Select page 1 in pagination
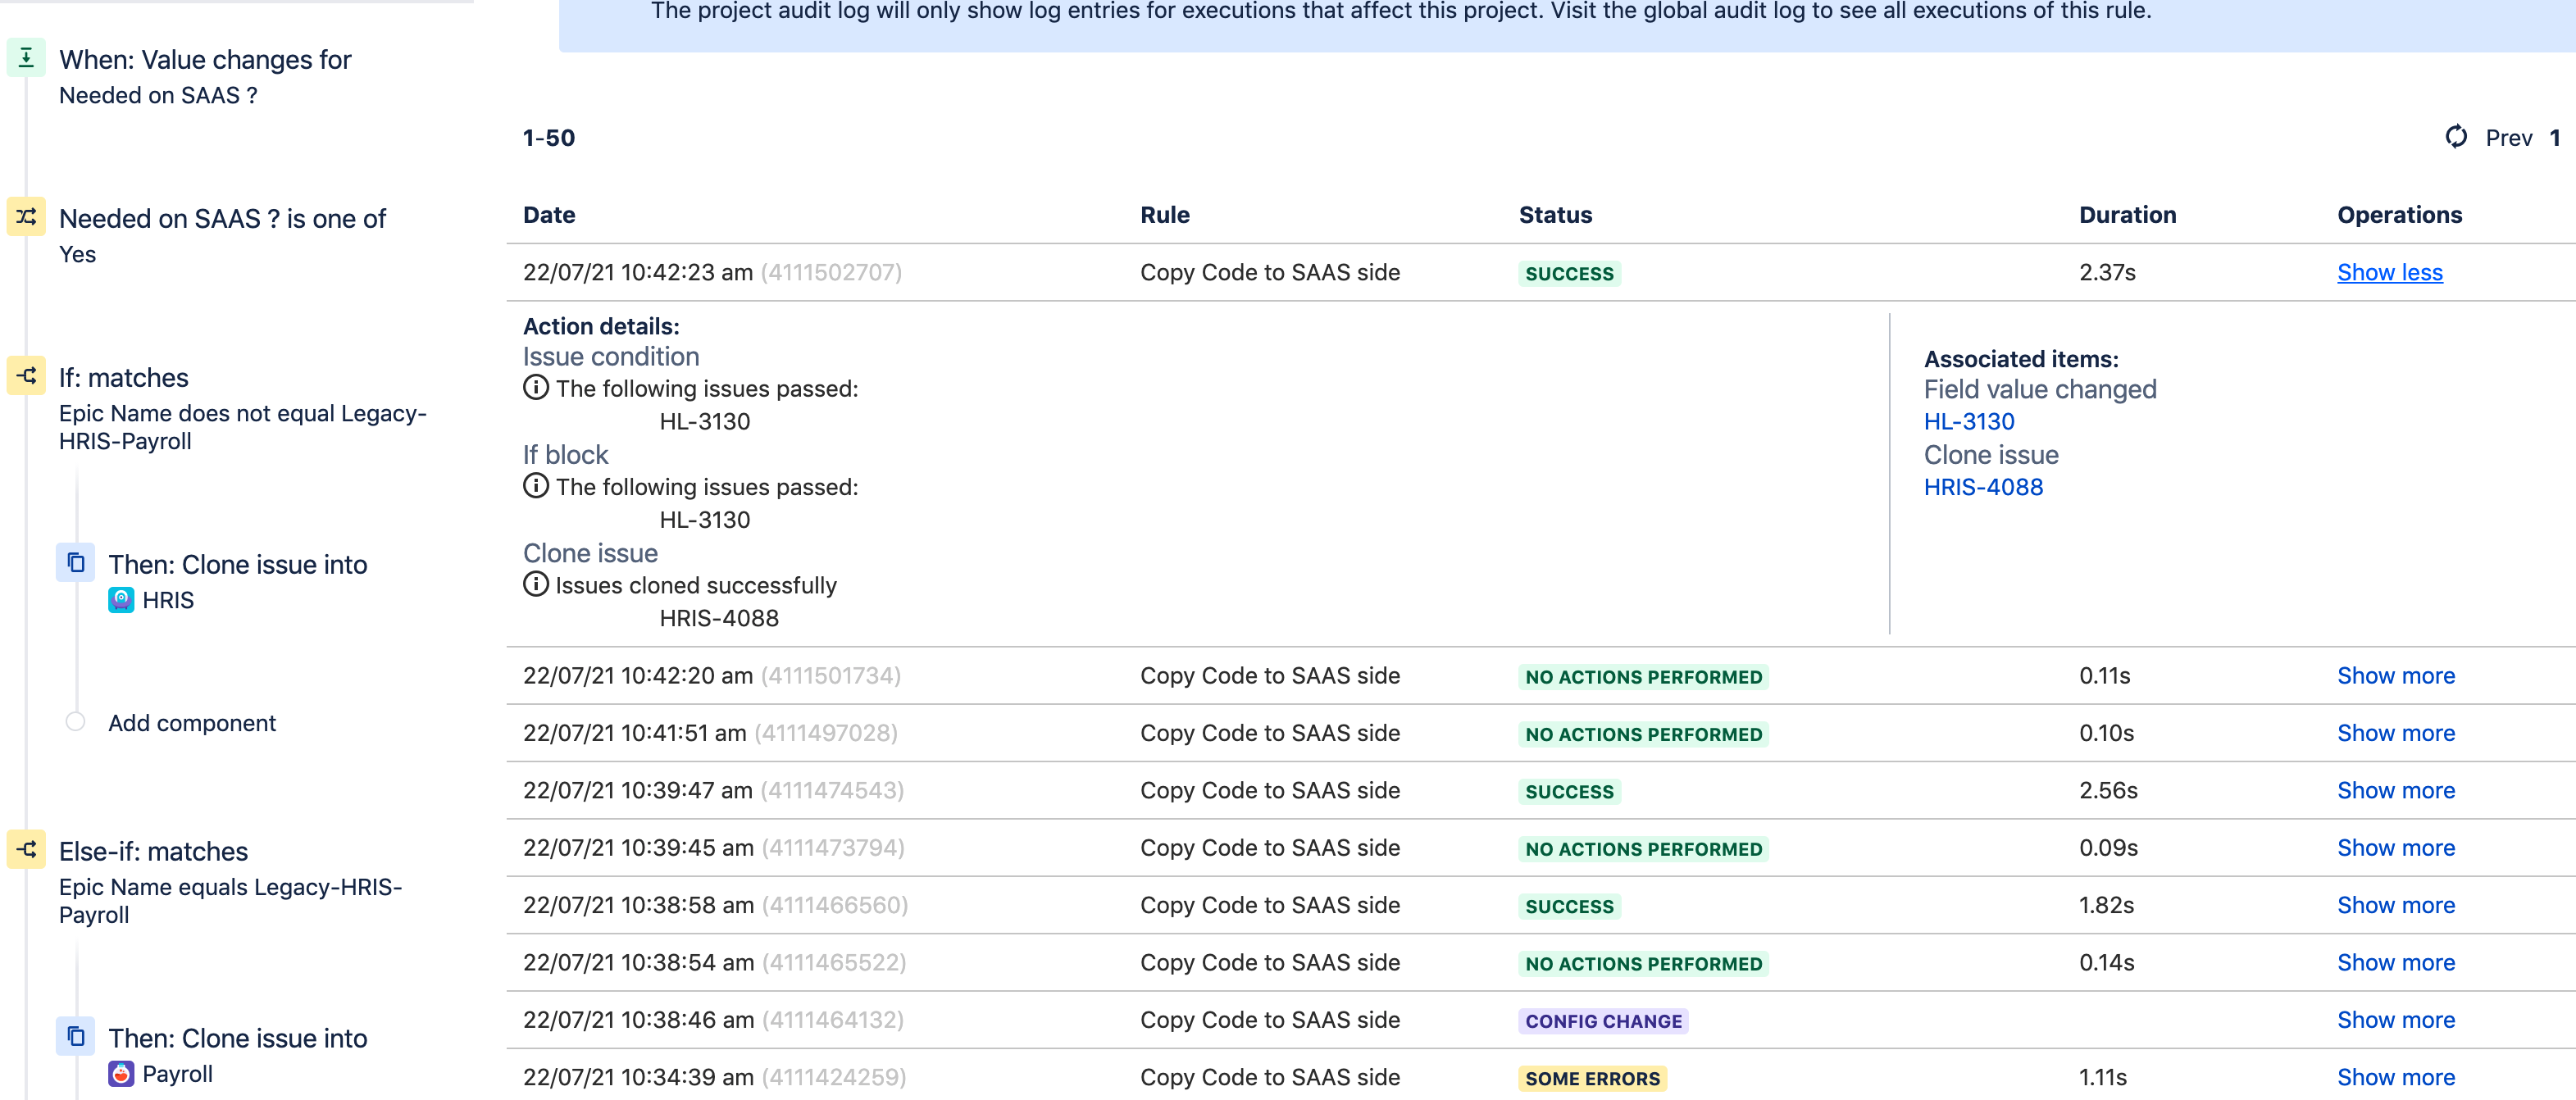The image size is (2576, 1100). 2555,138
